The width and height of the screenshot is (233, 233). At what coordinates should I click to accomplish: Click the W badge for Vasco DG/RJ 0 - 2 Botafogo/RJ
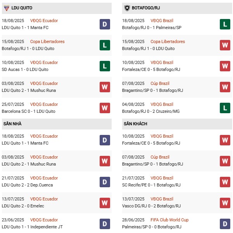225,202
